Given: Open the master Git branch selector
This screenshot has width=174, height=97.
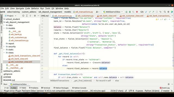Looking at the screenshot, I should pos(165,91).
